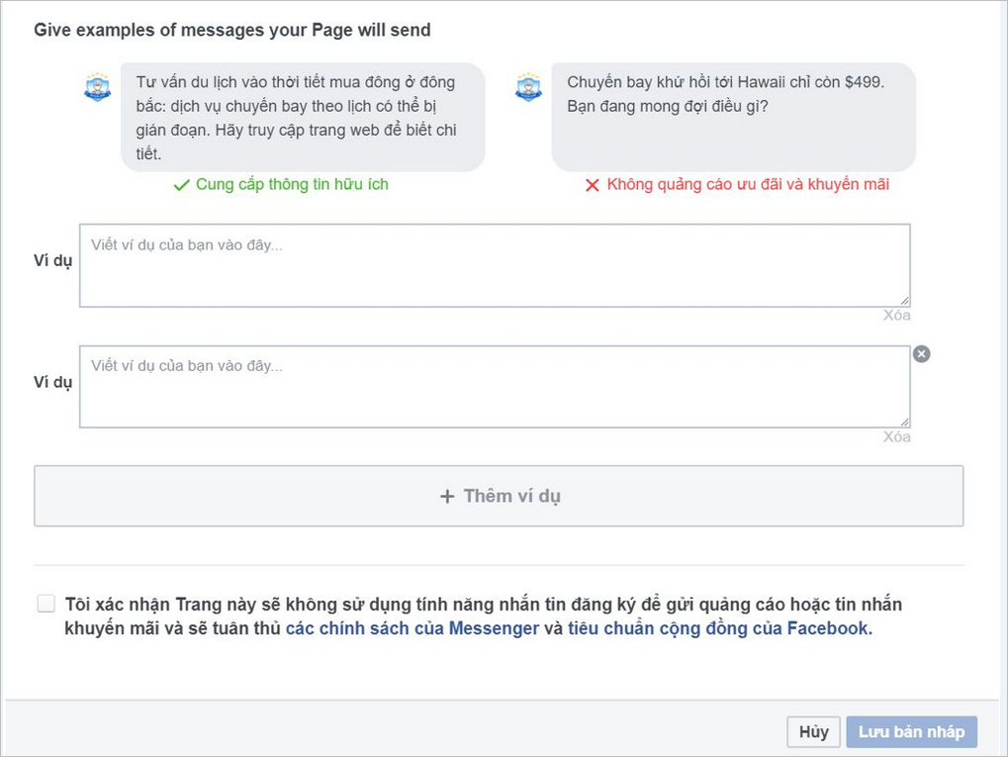Click the page avatar beside the travel advisory message

coord(97,87)
